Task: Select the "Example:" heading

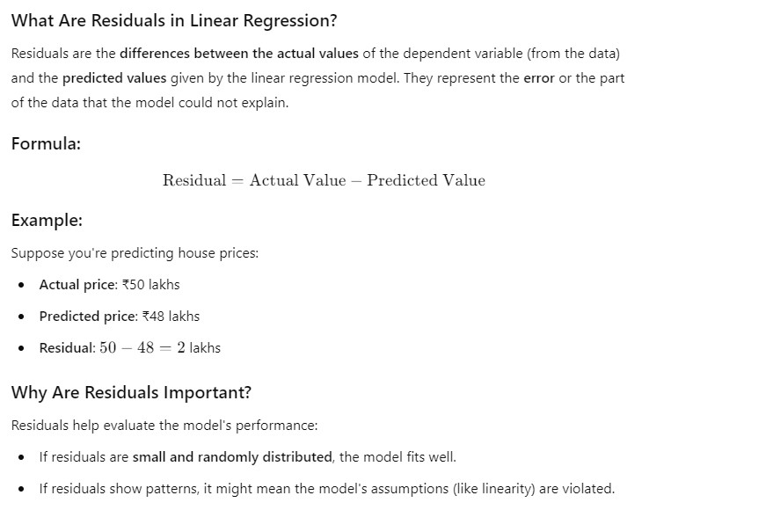Action: tap(47, 221)
